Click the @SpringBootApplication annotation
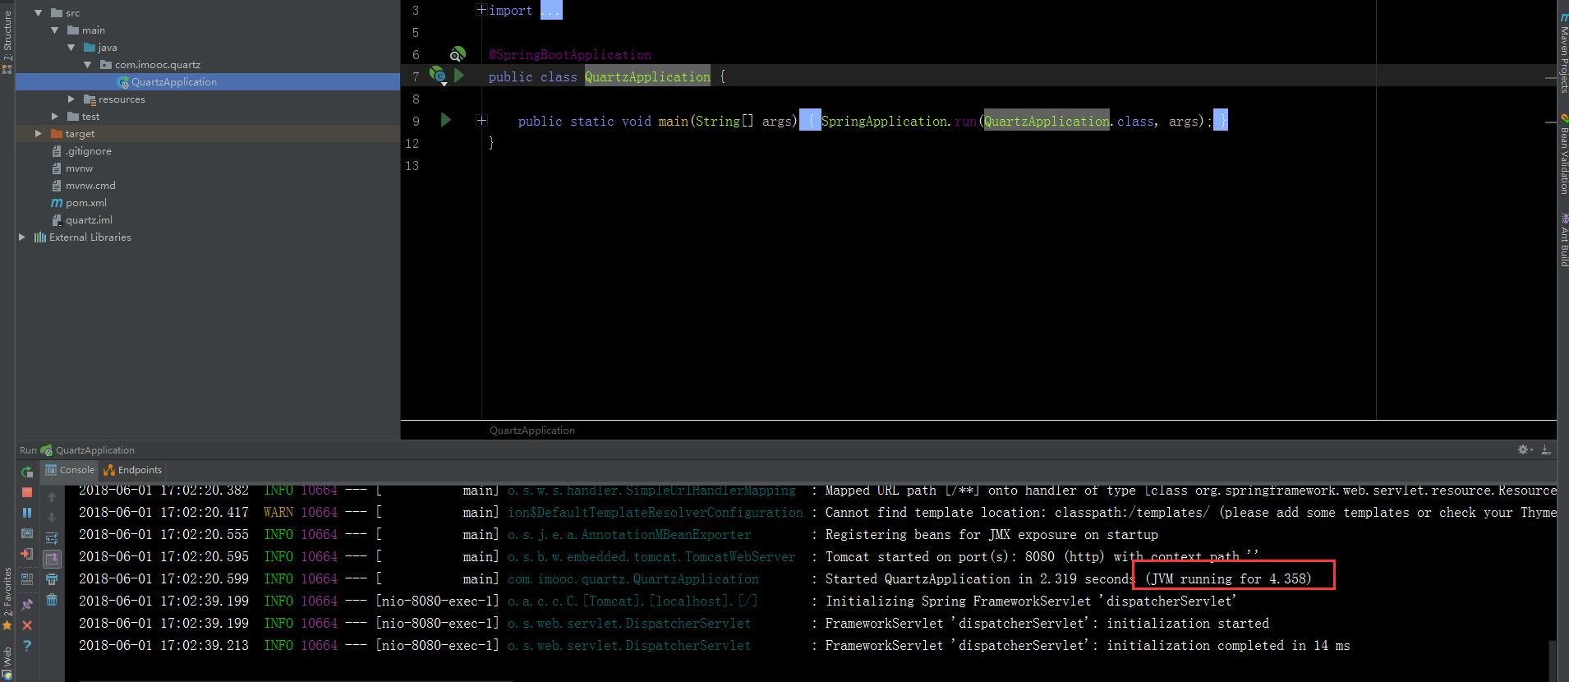This screenshot has height=682, width=1569. click(570, 55)
